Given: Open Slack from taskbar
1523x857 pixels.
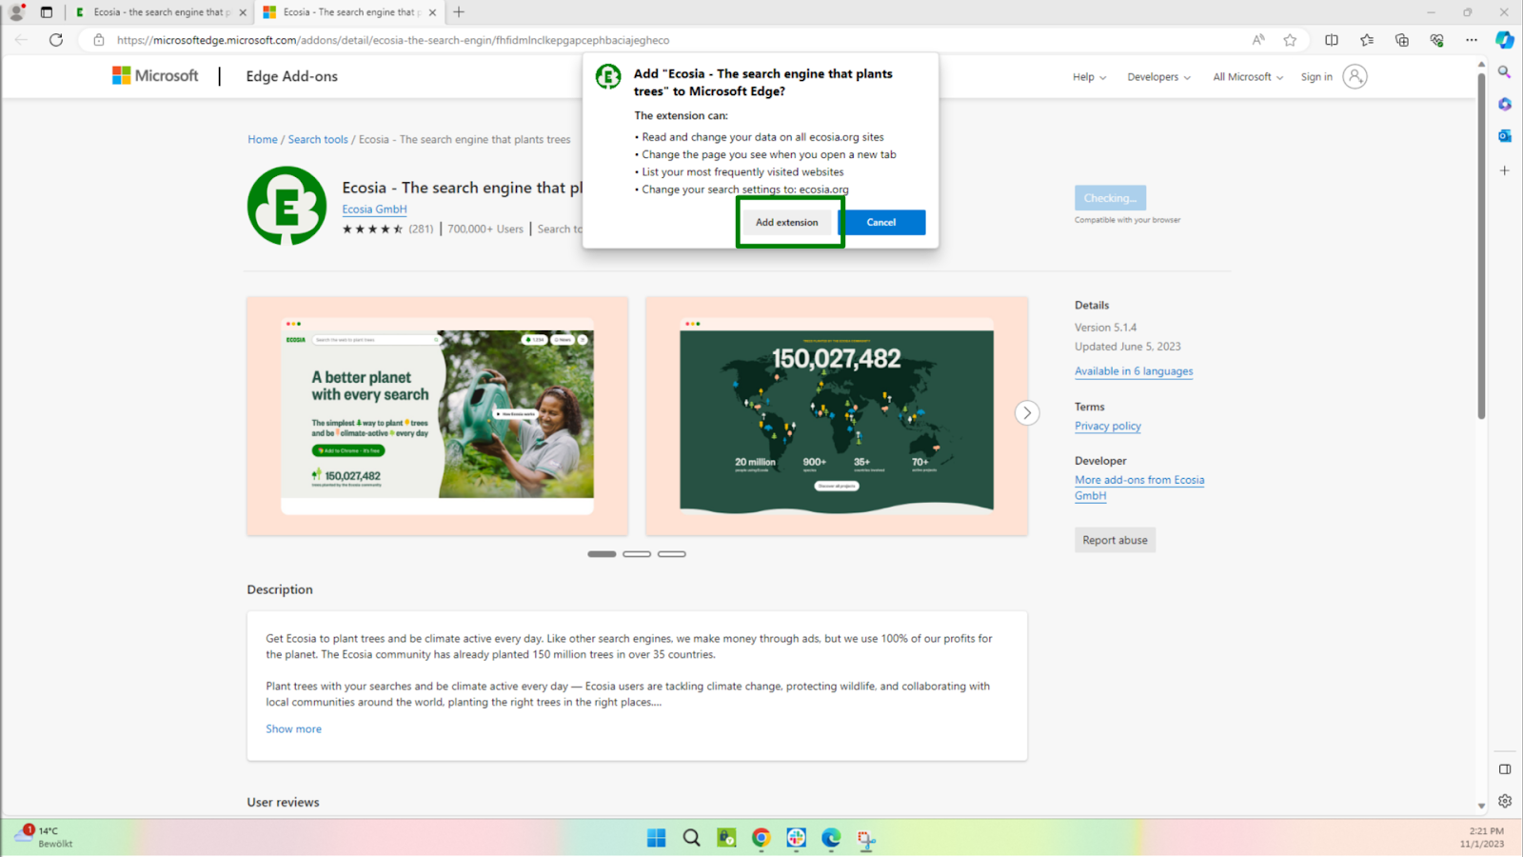Looking at the screenshot, I should pos(797,838).
